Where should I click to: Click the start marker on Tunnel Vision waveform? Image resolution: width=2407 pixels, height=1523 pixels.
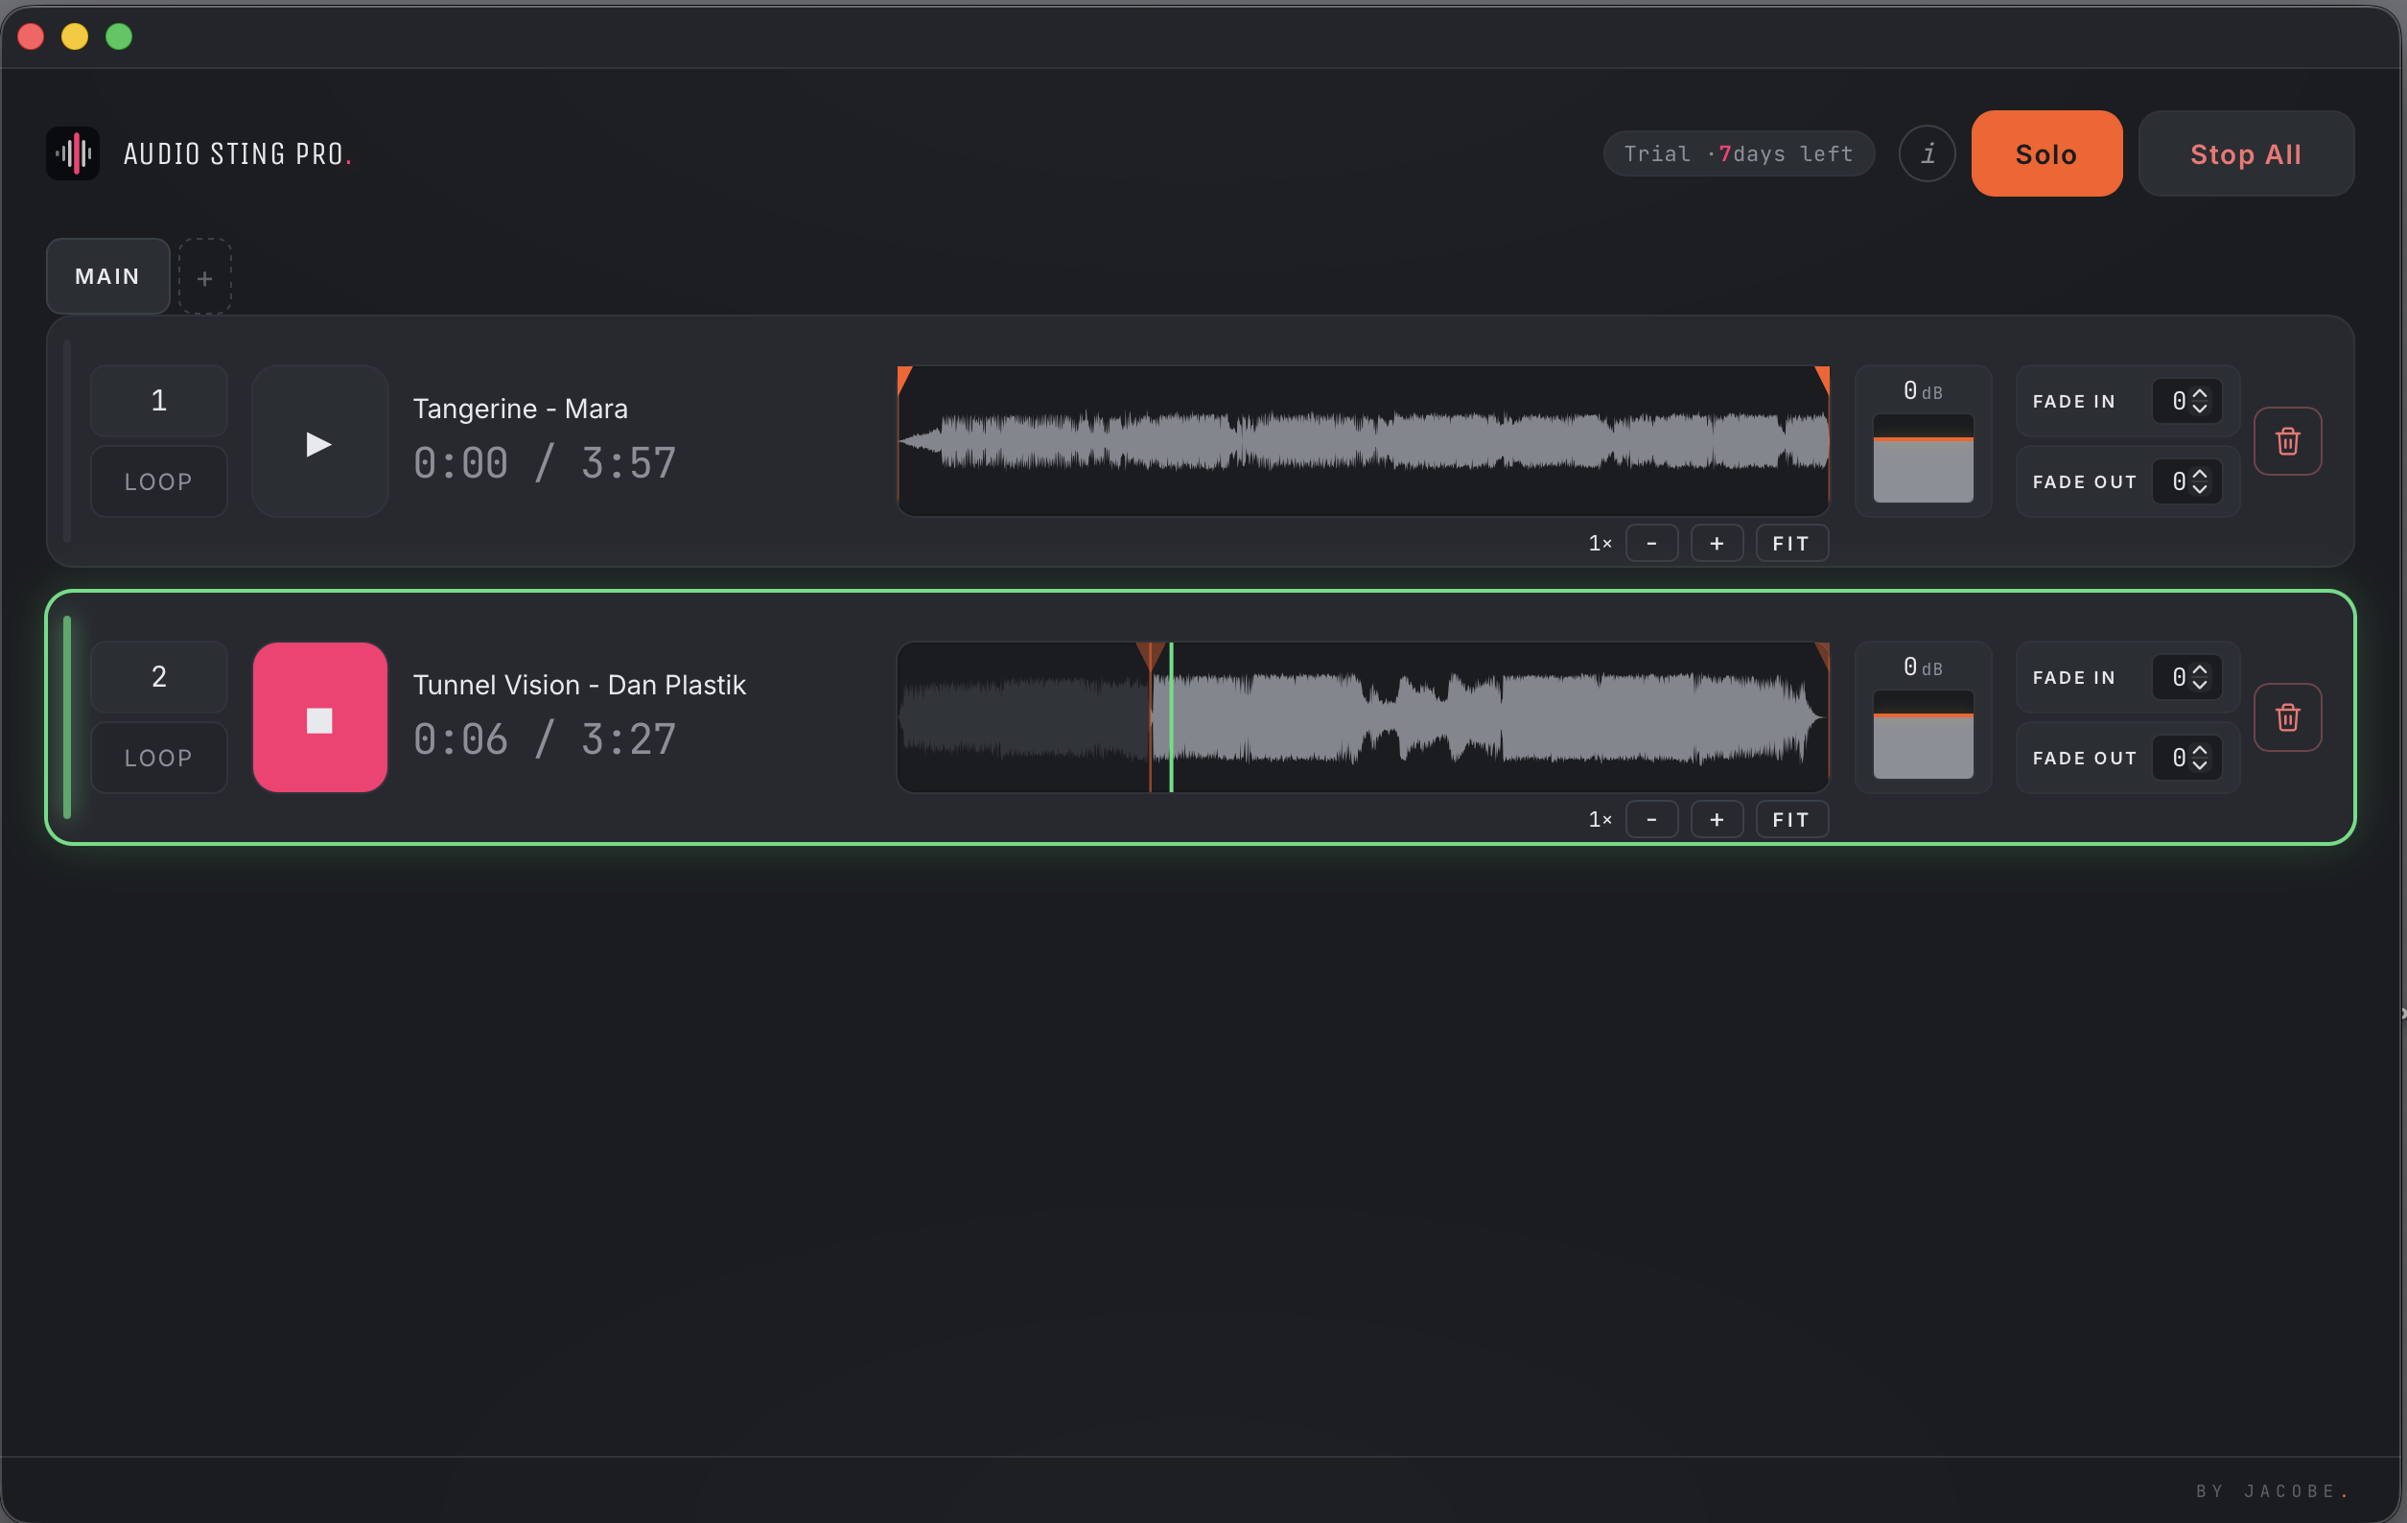click(x=1151, y=656)
